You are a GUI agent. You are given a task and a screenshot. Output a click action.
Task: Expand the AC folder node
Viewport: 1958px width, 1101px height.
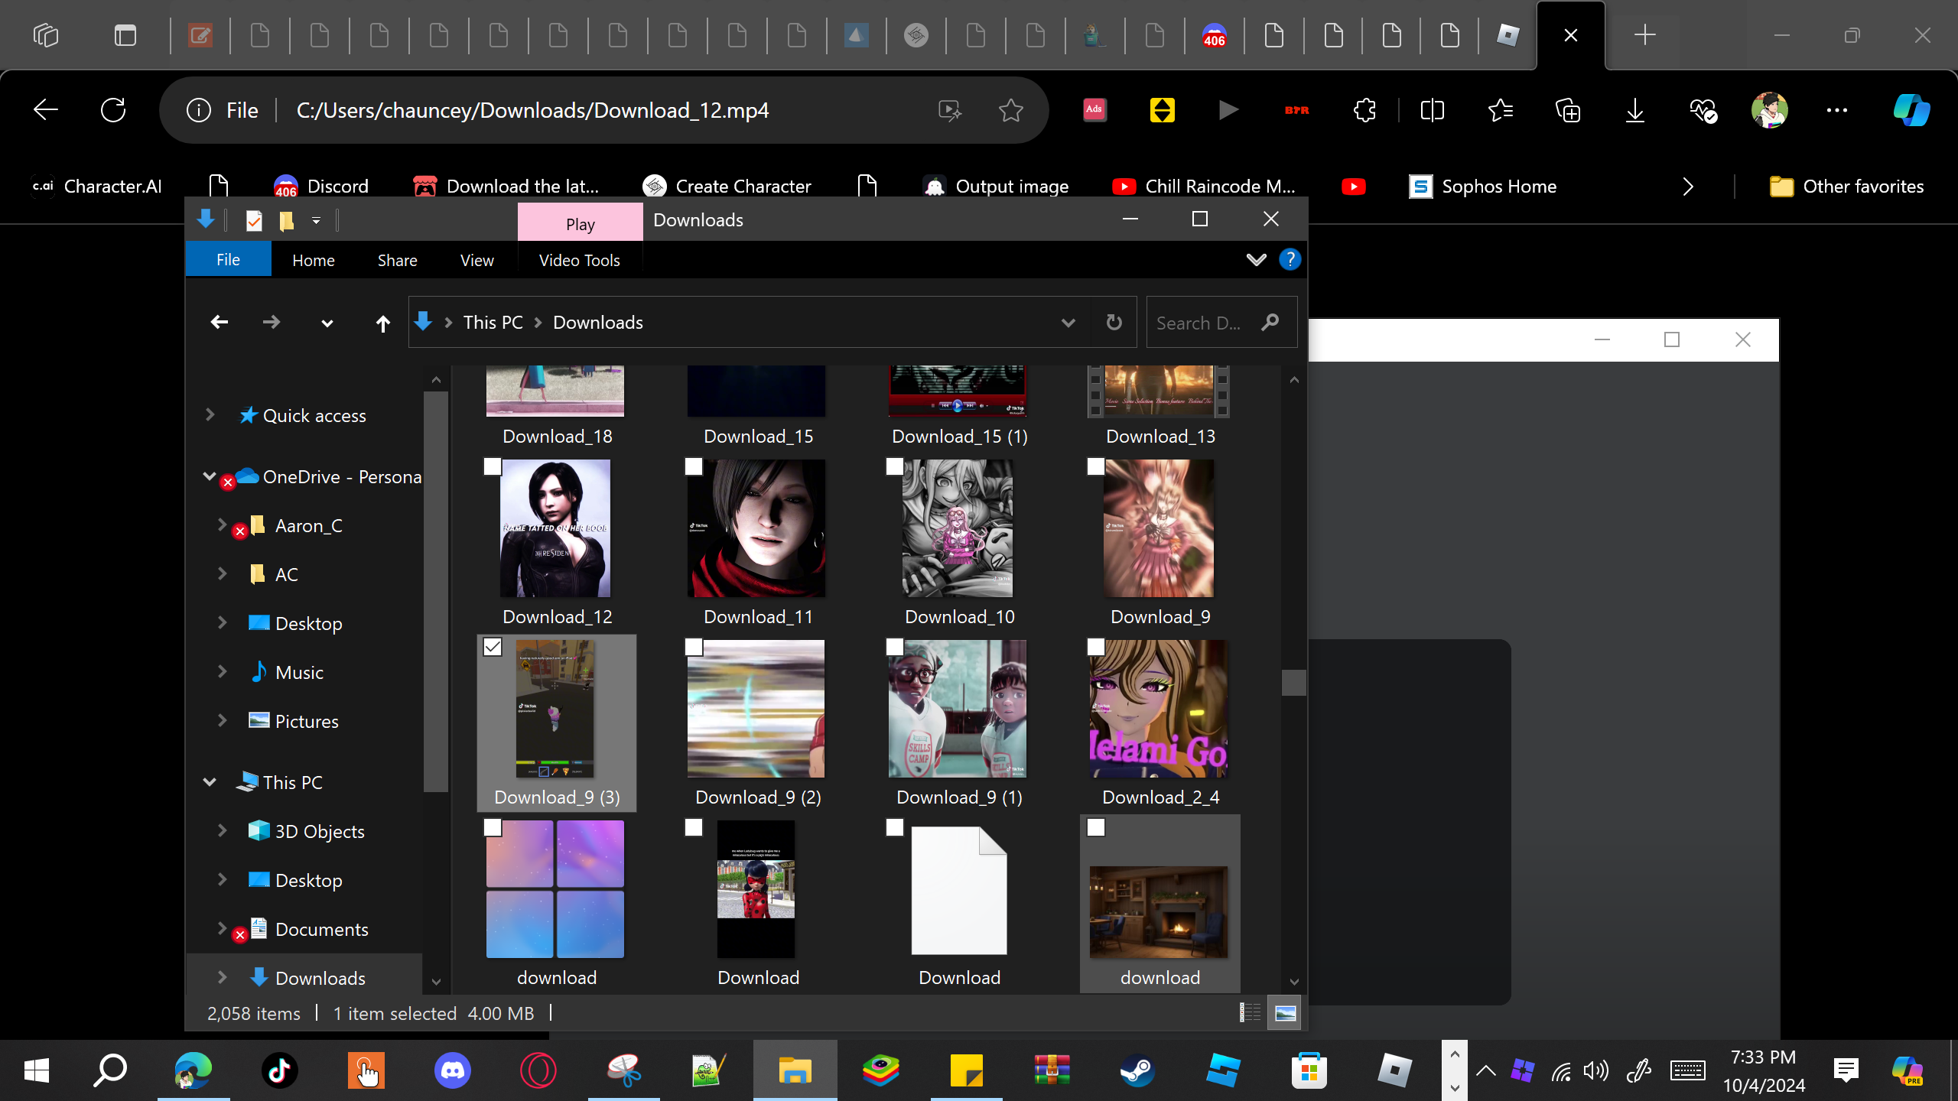click(222, 574)
